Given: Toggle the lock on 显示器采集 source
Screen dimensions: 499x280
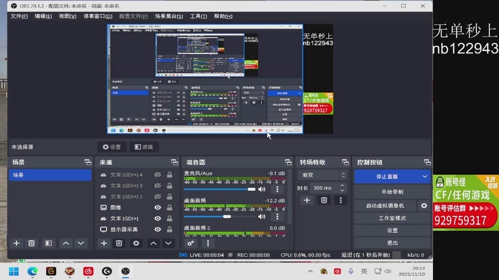Looking at the screenshot, I should 170,229.
